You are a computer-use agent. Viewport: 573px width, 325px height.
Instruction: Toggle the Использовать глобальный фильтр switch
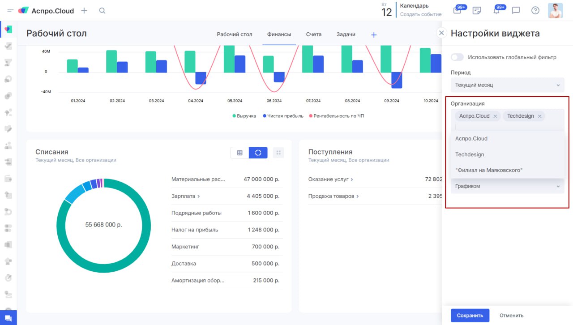(x=457, y=57)
